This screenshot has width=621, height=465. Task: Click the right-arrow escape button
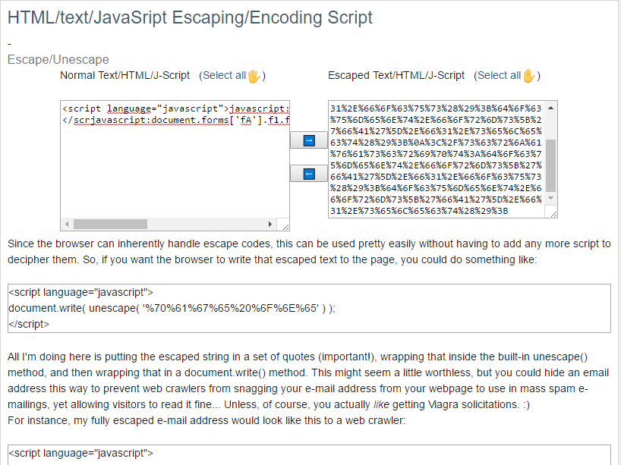coord(309,140)
